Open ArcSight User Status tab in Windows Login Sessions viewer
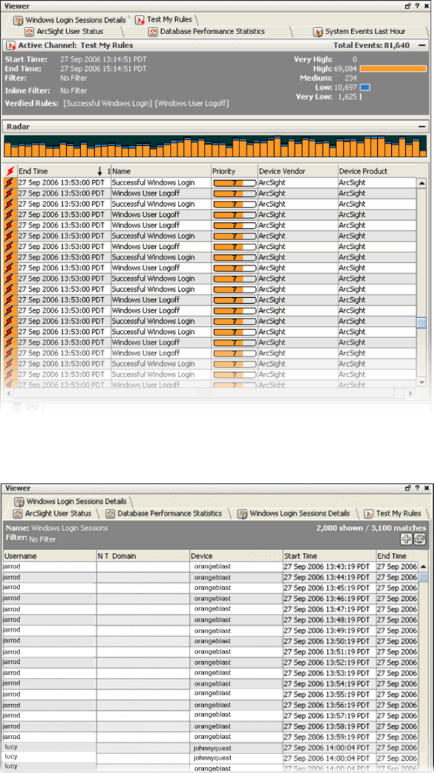Viewport: 434px width, 773px height. click(x=52, y=514)
